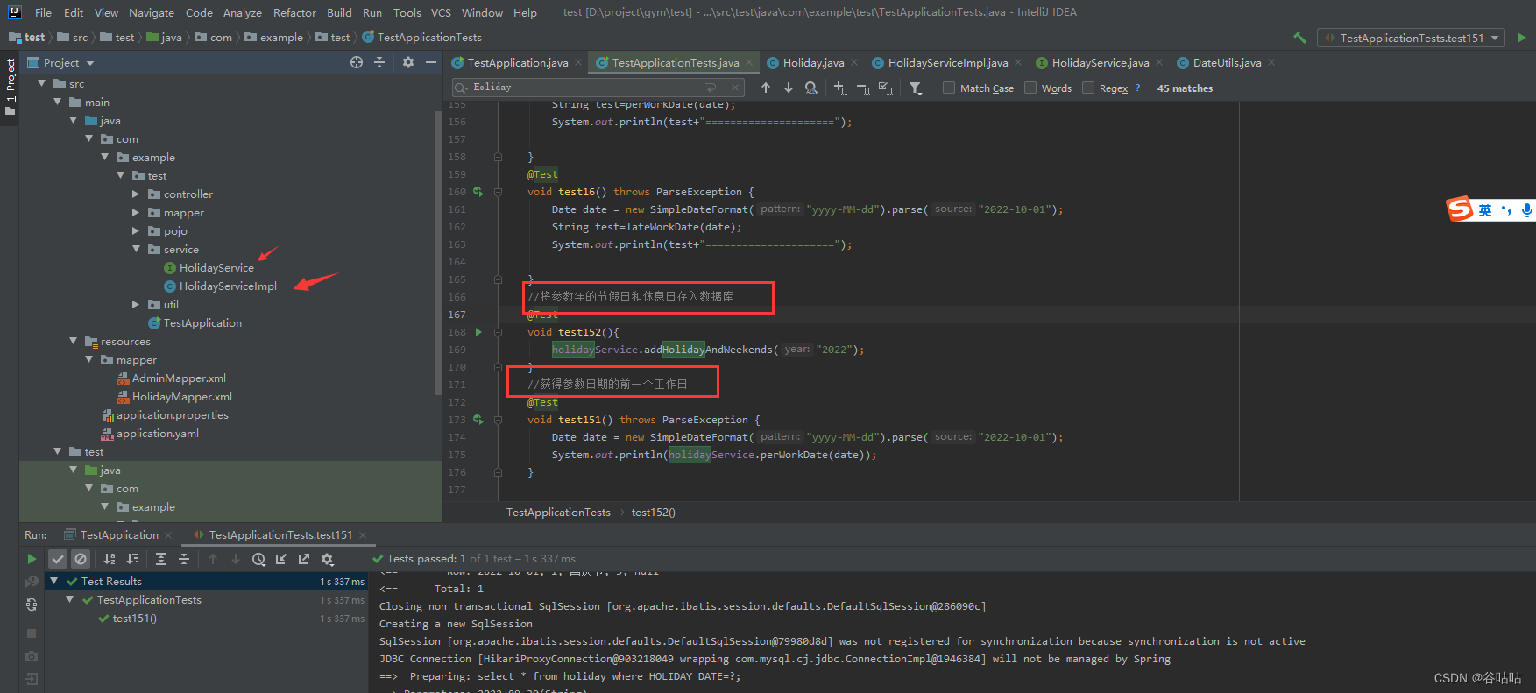Toggle auto-test icon in Run sidebar
1536x693 pixels.
coord(32,605)
